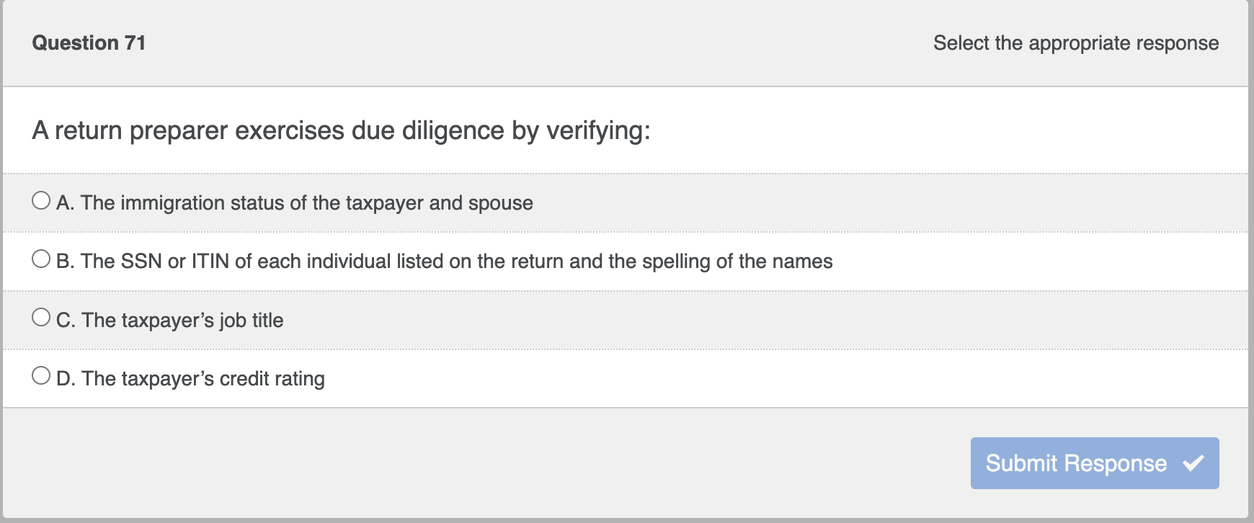Click the letter D option label
Viewport: 1254px width, 523px height.
pos(65,378)
